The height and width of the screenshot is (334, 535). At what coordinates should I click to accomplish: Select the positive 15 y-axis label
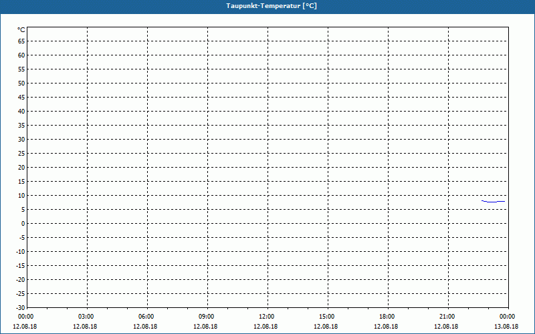pyautogui.click(x=21, y=182)
